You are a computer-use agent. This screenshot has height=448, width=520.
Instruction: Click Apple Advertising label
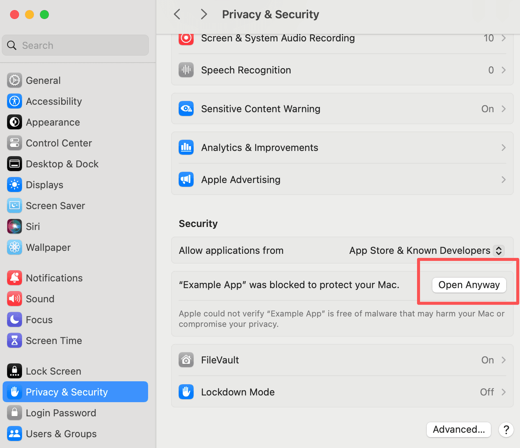pos(241,180)
